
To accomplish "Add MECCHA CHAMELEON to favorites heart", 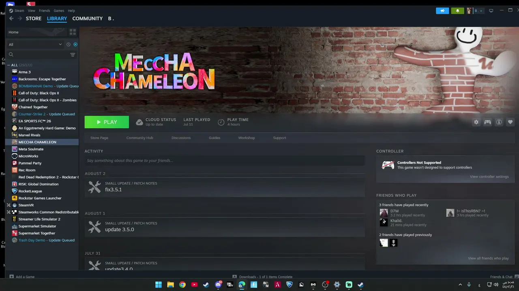I will coord(510,122).
